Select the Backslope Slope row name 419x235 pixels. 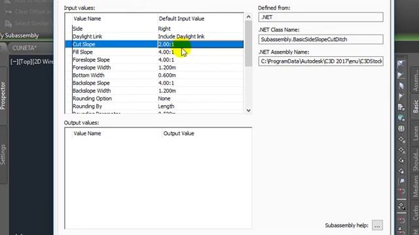[x=91, y=83]
